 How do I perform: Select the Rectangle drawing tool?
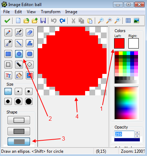pos(8,54)
